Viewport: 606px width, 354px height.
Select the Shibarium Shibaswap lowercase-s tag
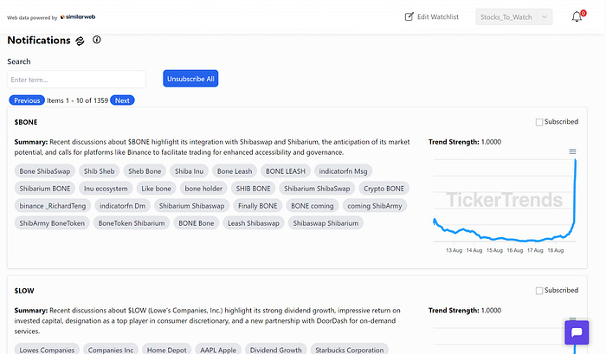tap(191, 206)
